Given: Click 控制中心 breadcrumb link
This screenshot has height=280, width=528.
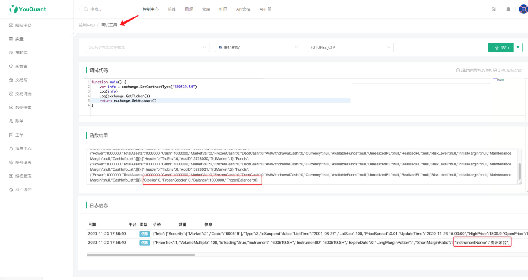Looking at the screenshot, I should pyautogui.click(x=87, y=25).
